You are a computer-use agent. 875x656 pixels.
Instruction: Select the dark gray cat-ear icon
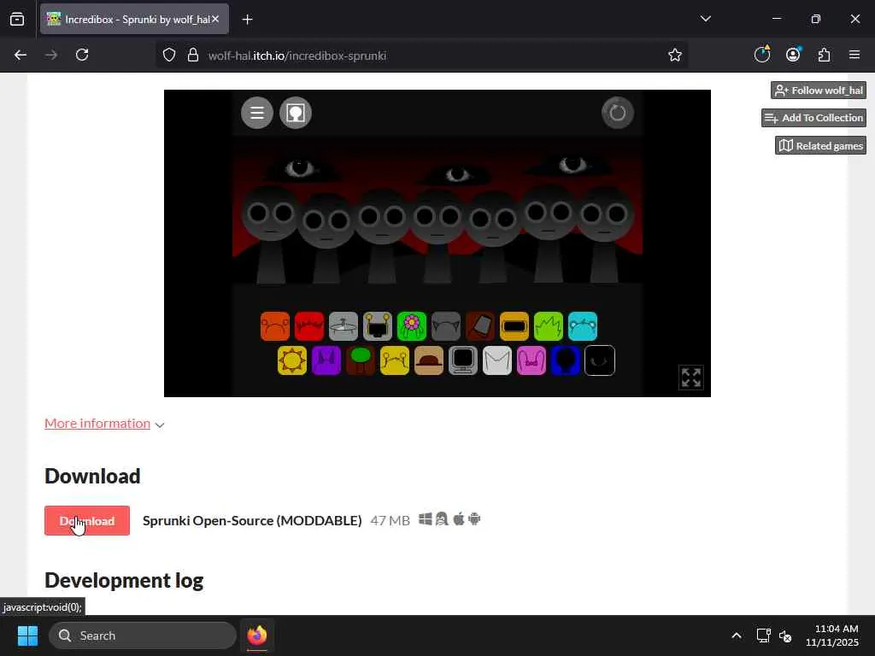coord(446,326)
